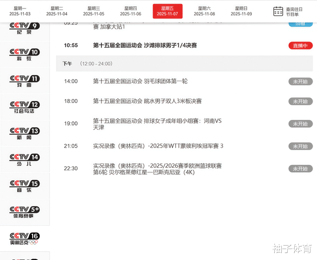The image size is (317, 260).
Task: Click 未开始 button for 18:00 diving final
Action: pyautogui.click(x=301, y=102)
